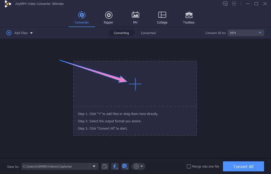The image size is (271, 174).
Task: Open the feedback chat icon
Action: tap(225, 4)
